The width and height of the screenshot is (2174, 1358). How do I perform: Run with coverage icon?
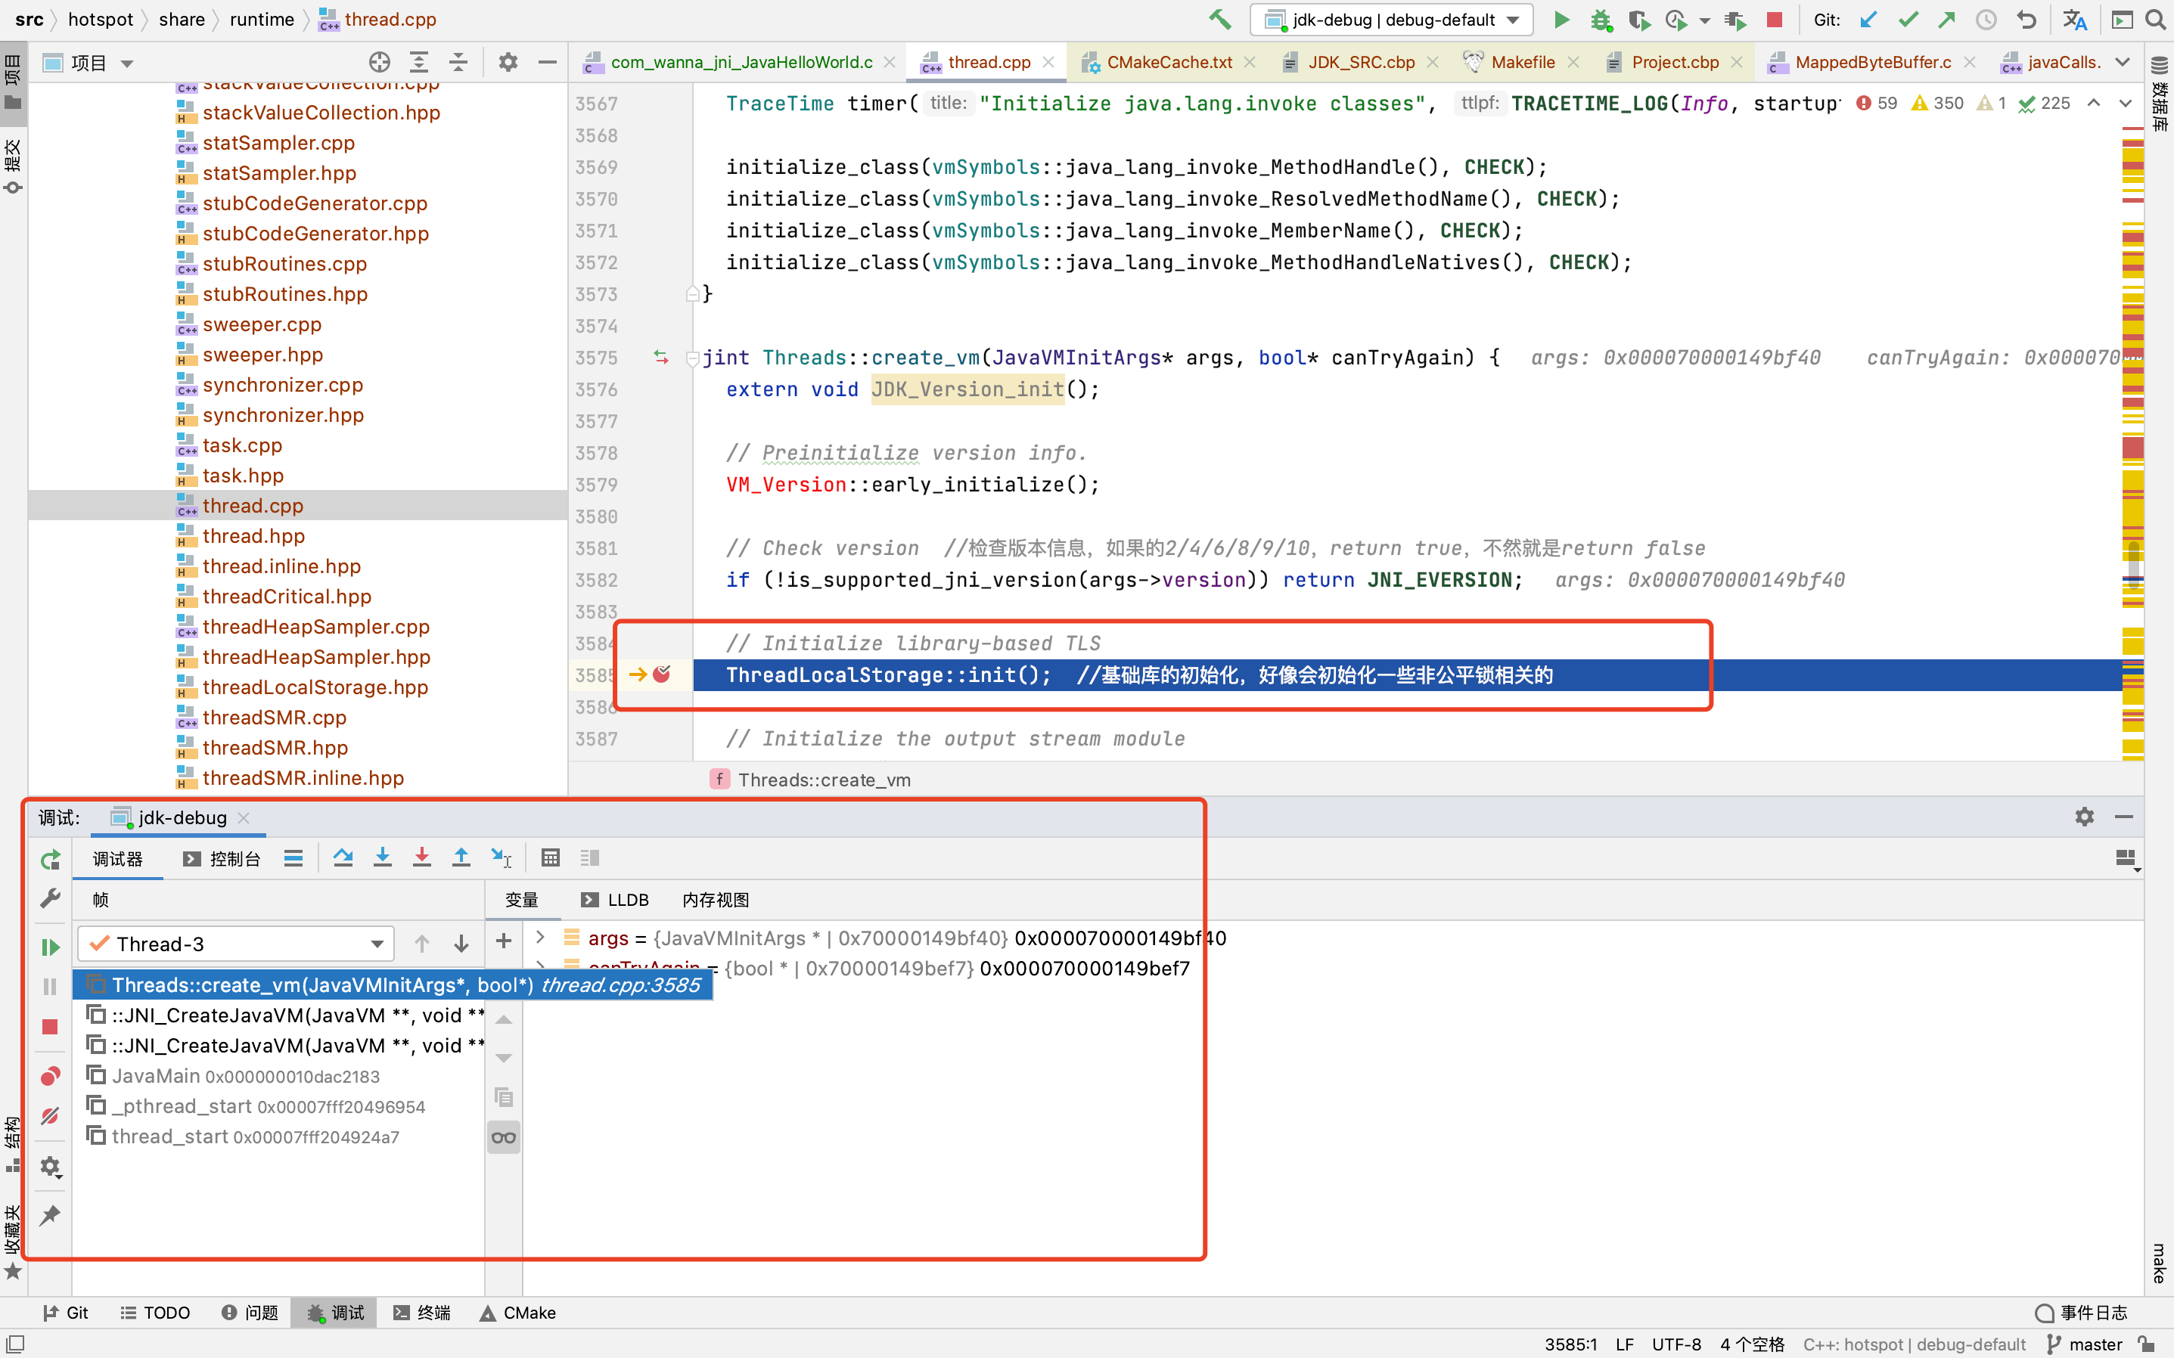pyautogui.click(x=1639, y=19)
